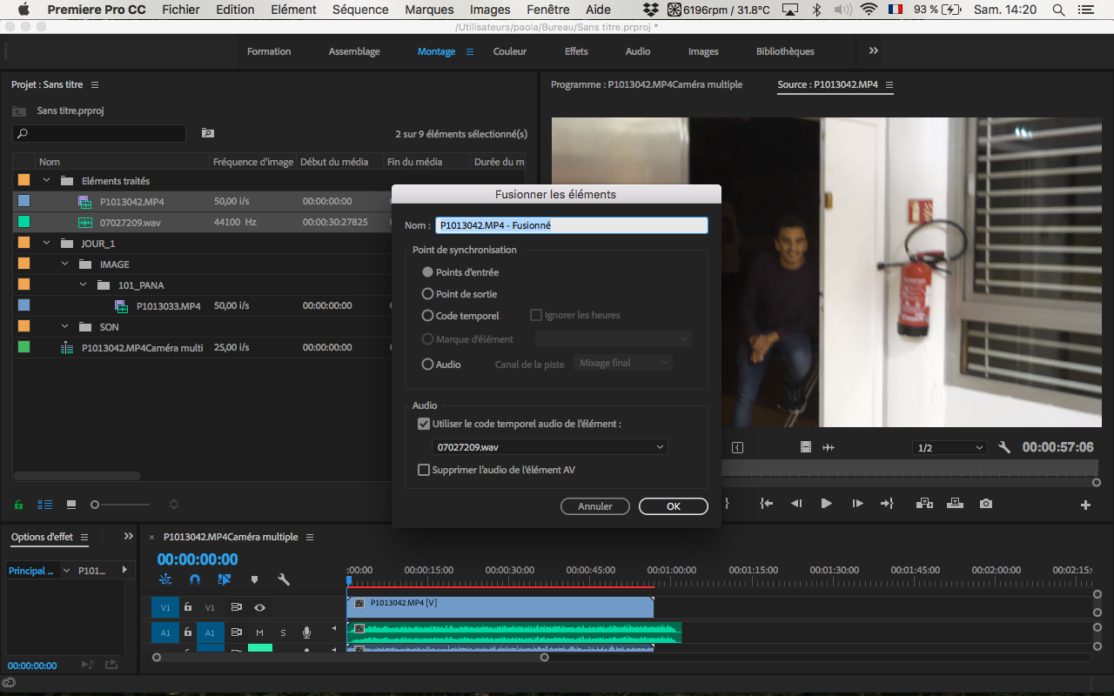Open Source monitor settings wrench icon

[x=1004, y=447]
